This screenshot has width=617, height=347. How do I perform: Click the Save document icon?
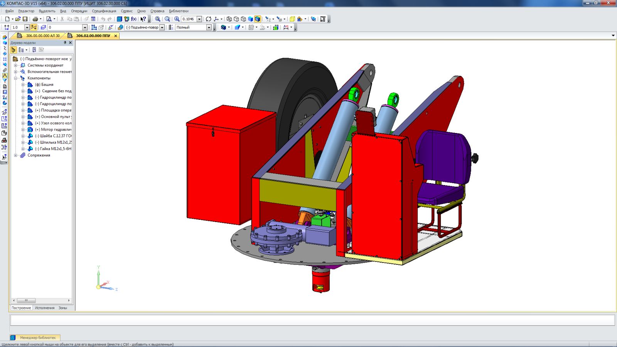25,19
